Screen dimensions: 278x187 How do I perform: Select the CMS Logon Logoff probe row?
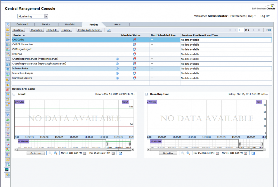(142, 49)
